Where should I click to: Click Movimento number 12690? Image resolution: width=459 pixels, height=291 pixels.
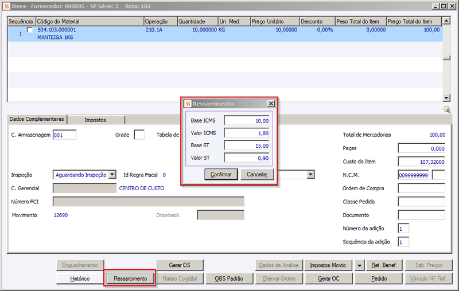(61, 215)
